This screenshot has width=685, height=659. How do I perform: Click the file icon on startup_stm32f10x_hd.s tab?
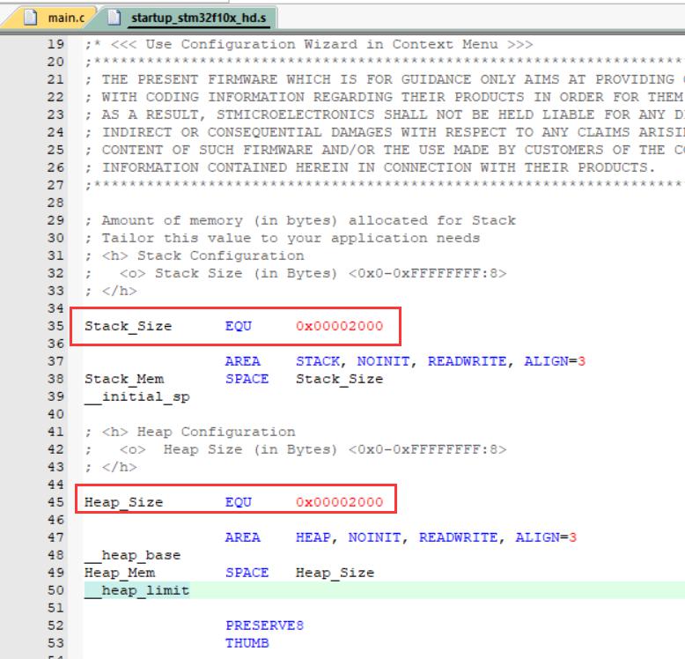[x=114, y=18]
